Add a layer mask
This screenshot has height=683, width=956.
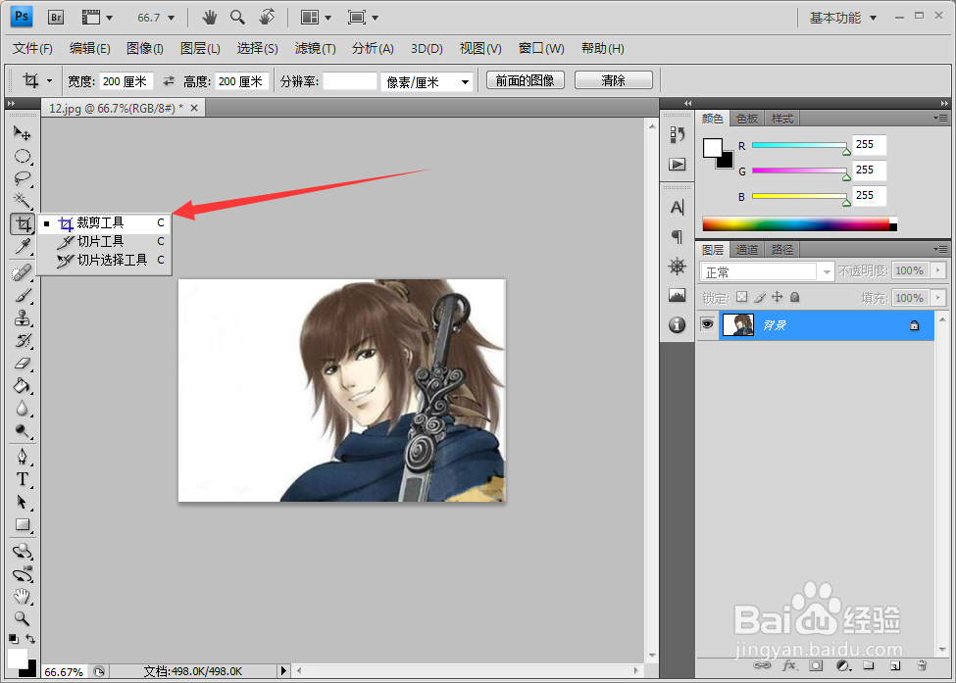click(816, 666)
